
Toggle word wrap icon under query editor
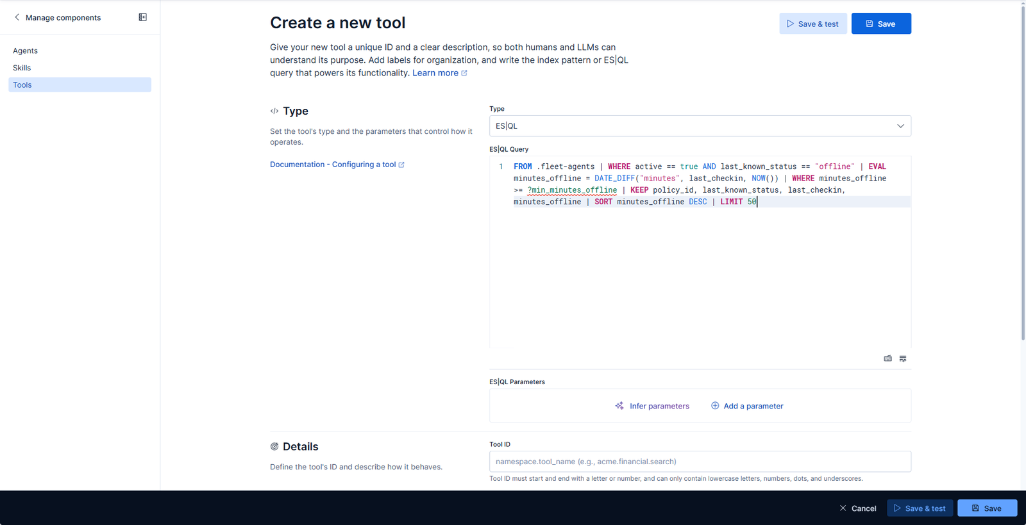tap(903, 359)
